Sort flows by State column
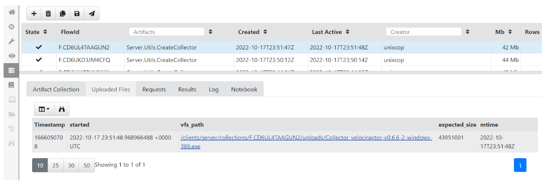The image size is (549, 188). (x=45, y=32)
